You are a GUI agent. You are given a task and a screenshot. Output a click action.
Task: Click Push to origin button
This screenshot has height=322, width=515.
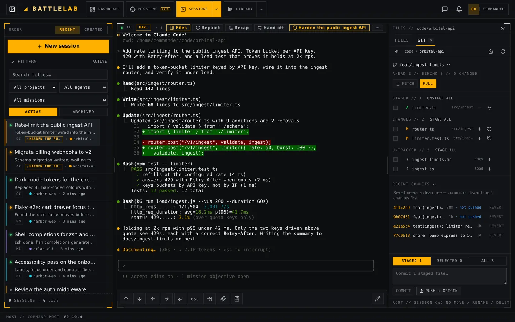(439, 291)
